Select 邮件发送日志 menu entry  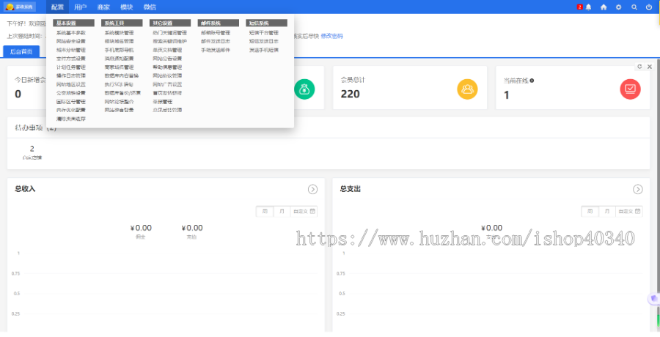[216, 41]
